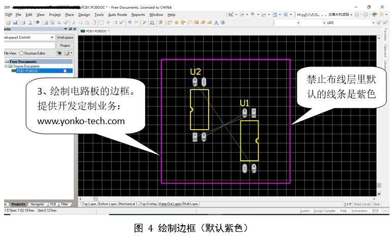
Task: Select the Place Arc tool
Action: coord(189,22)
